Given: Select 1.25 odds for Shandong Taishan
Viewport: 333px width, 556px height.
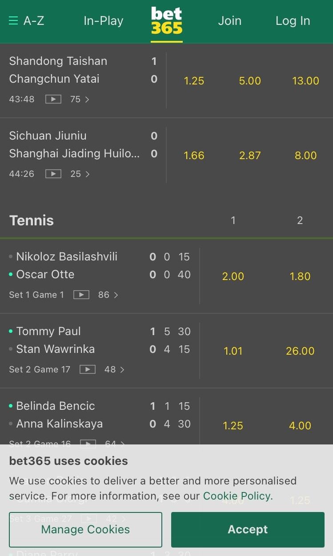Looking at the screenshot, I should 194,81.
